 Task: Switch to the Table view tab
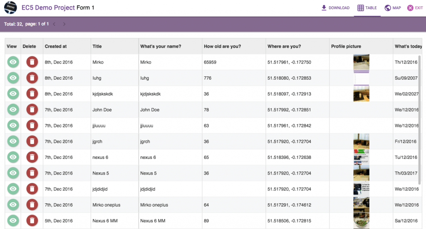tap(367, 8)
